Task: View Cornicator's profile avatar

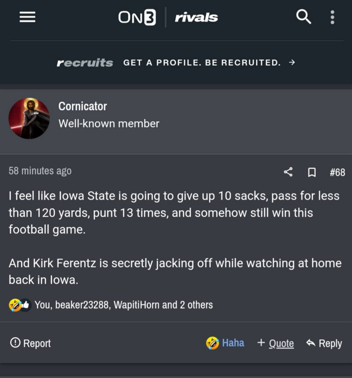Action: (29, 118)
